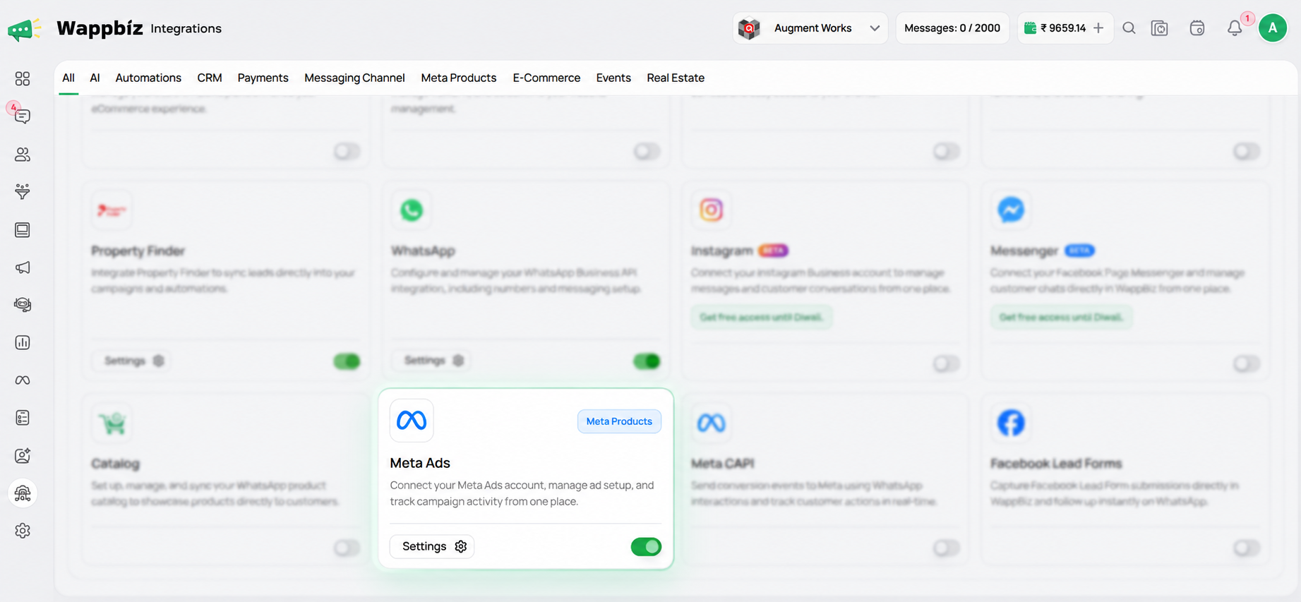Viewport: 1301px width, 602px height.
Task: Open the settings gear at sidebar bottom
Action: tap(23, 531)
